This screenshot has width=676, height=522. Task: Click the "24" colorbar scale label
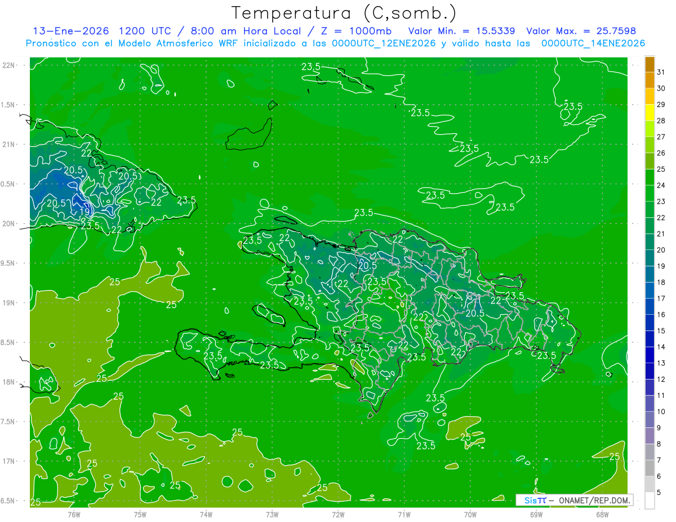[661, 185]
